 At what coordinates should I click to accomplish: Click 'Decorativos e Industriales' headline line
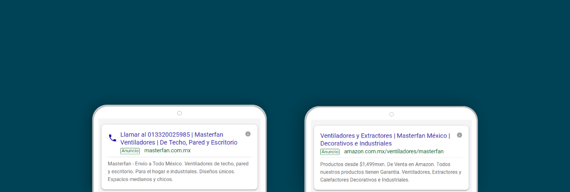356,144
